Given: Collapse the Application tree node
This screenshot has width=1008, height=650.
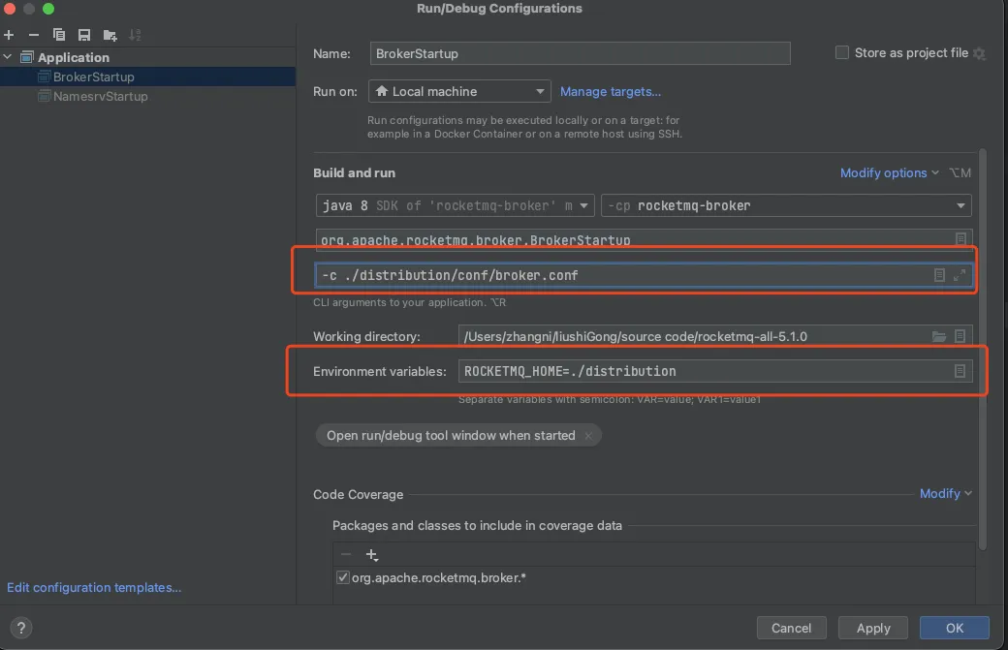Looking at the screenshot, I should pos(9,57).
